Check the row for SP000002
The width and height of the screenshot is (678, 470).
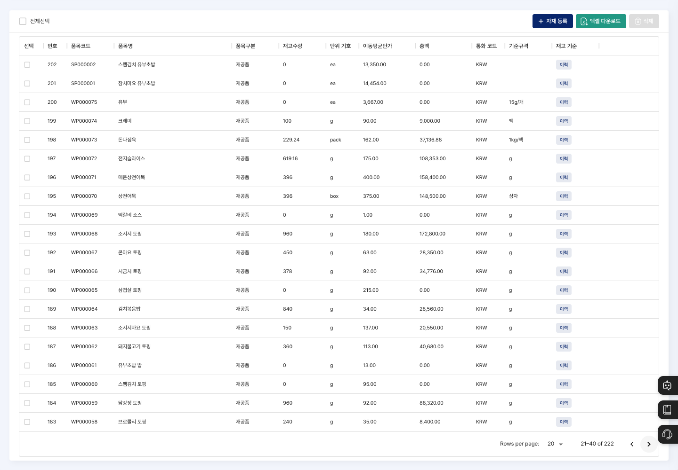[27, 65]
